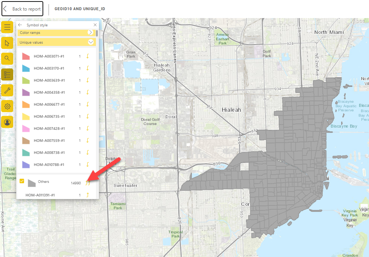Click the back arrow in Symbol style panel

coord(20,24)
